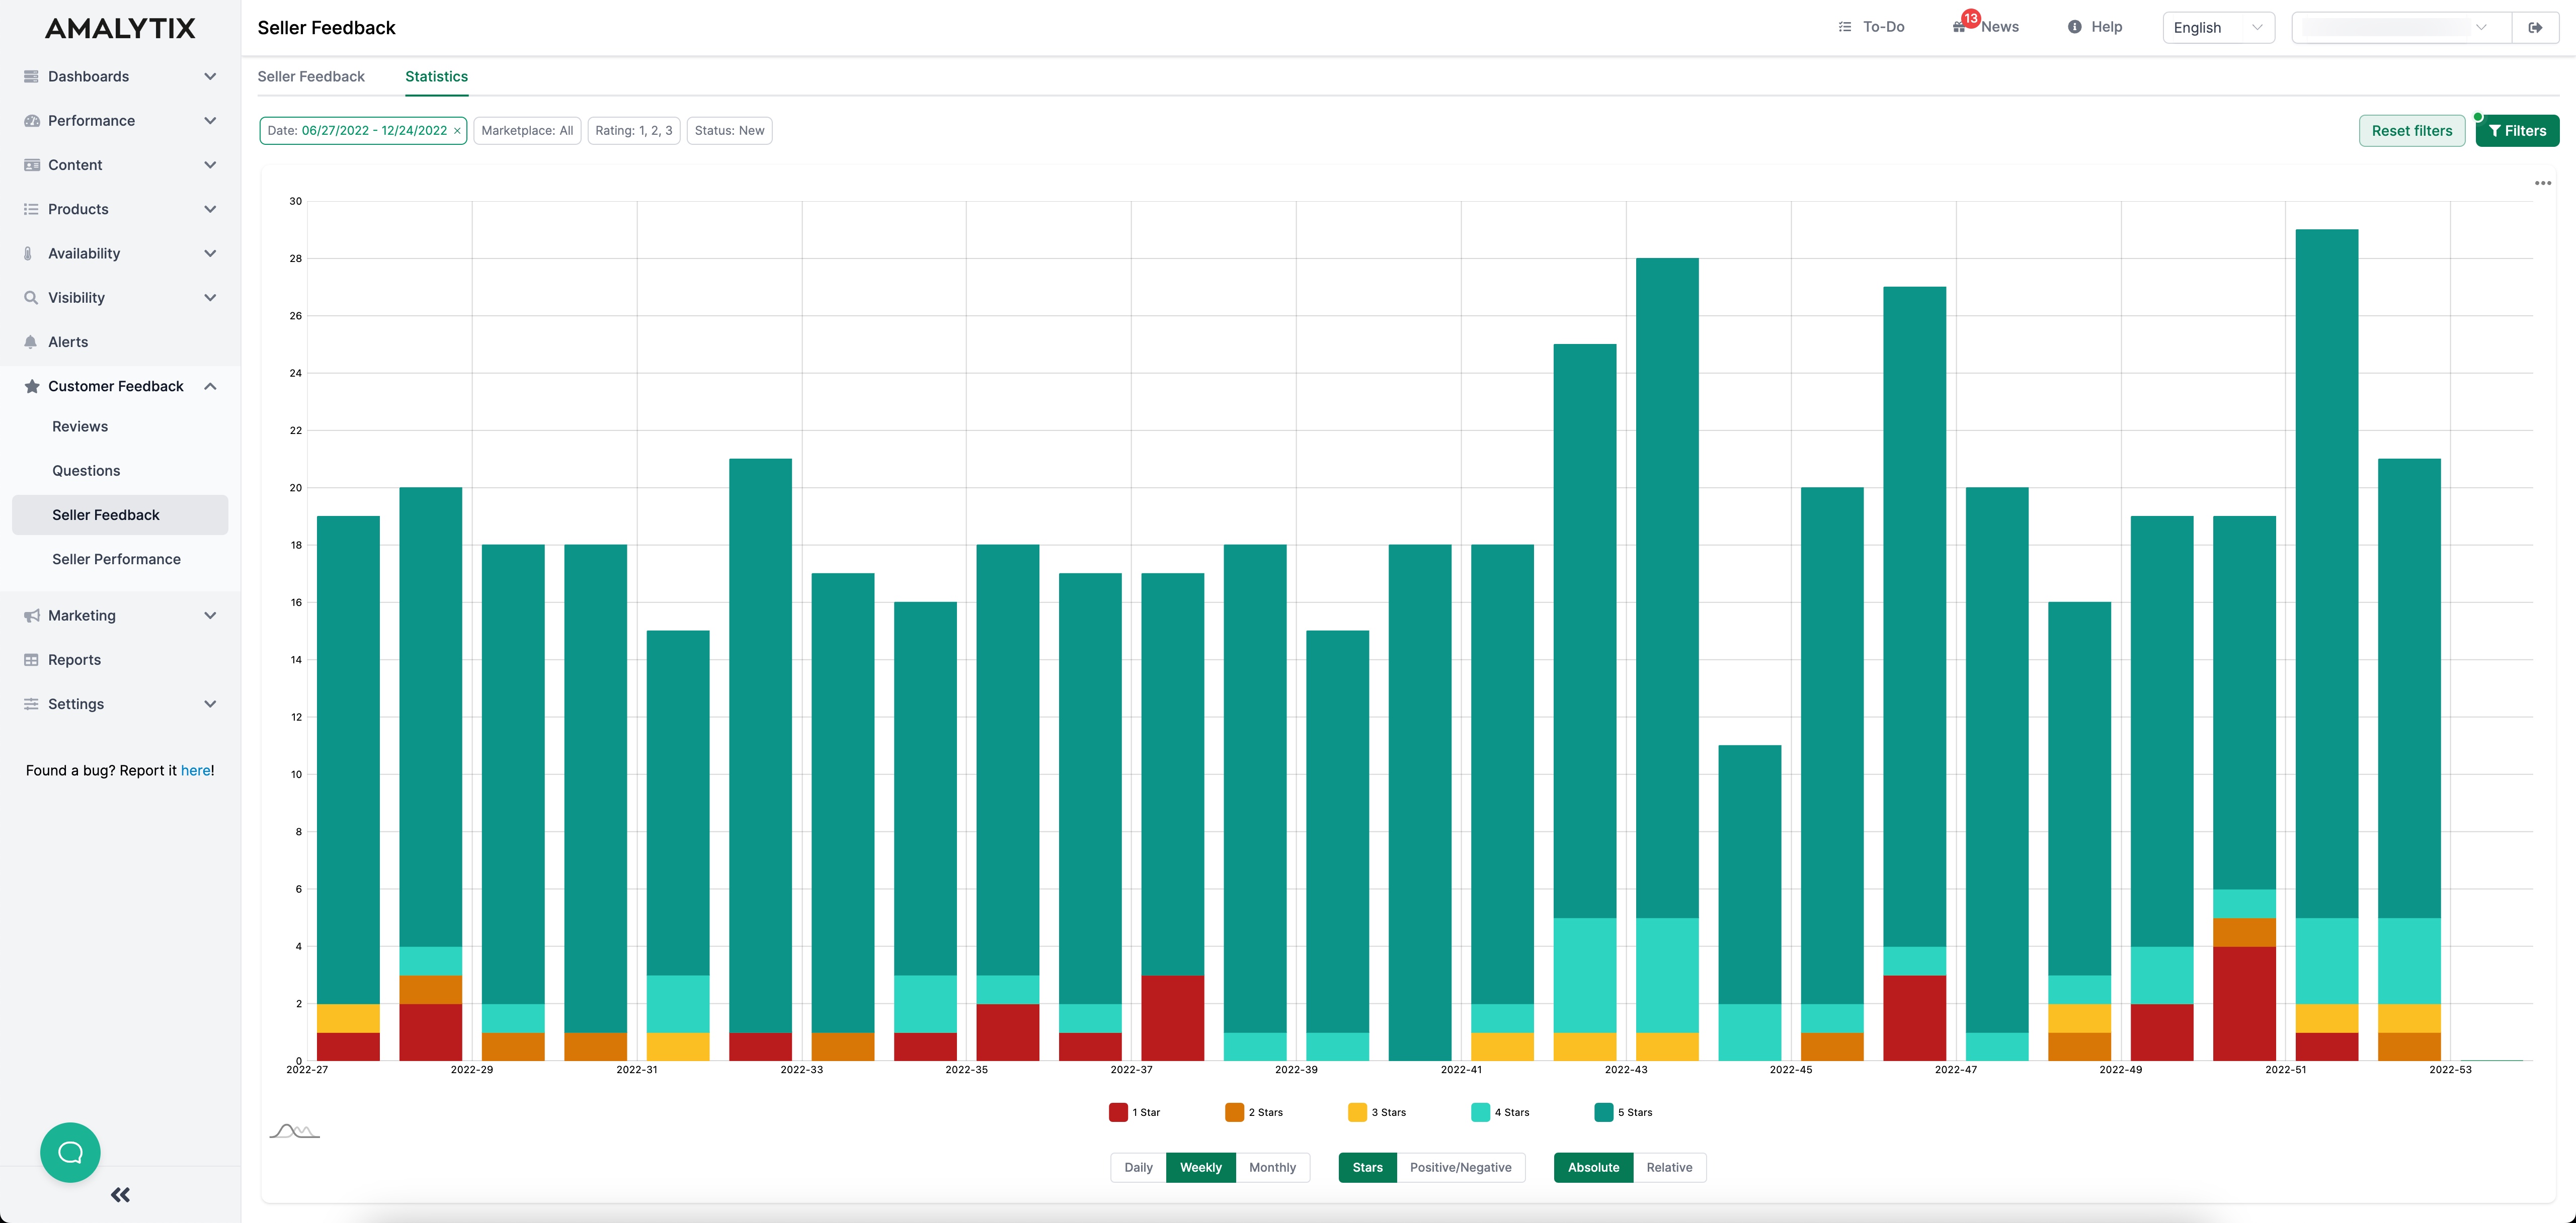The height and width of the screenshot is (1223, 2576).
Task: Click the chart smoothing line icon
Action: coord(294,1131)
